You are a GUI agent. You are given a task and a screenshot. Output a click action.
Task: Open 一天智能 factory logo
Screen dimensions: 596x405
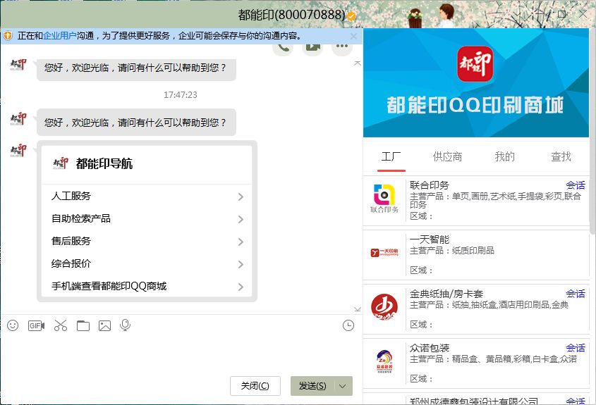[384, 252]
